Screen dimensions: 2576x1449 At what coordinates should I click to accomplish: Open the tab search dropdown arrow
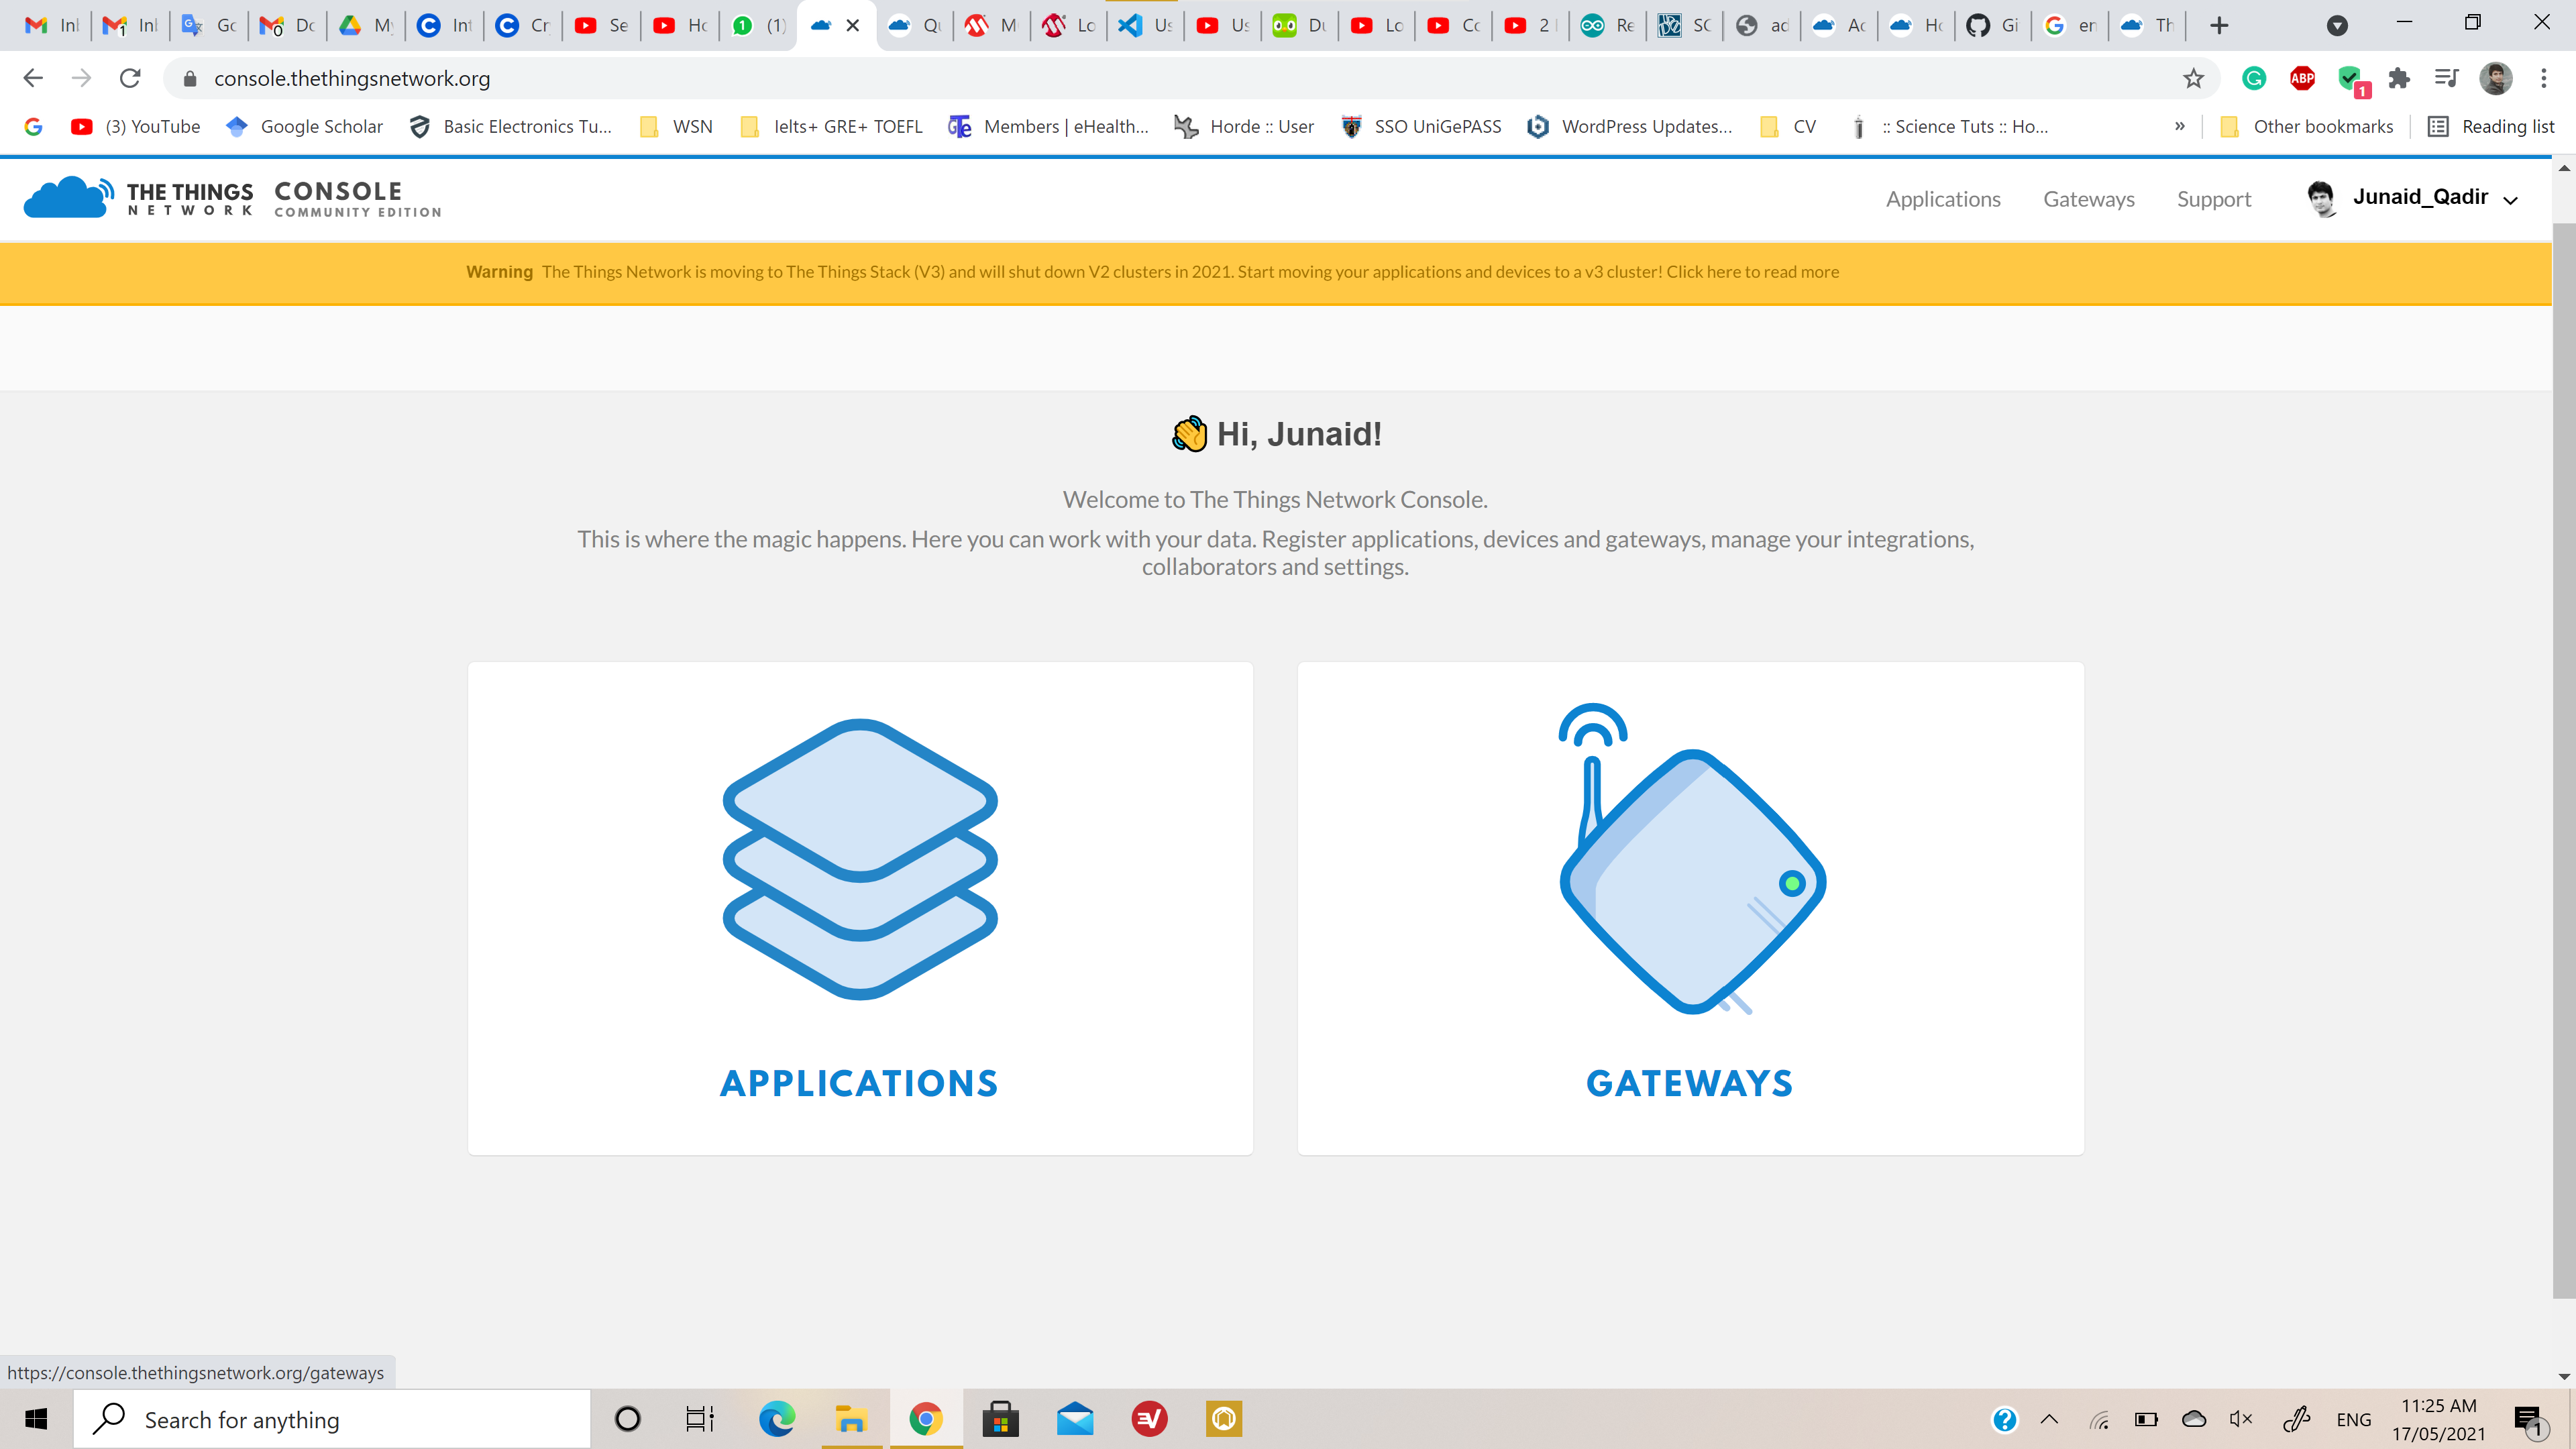coord(2337,25)
